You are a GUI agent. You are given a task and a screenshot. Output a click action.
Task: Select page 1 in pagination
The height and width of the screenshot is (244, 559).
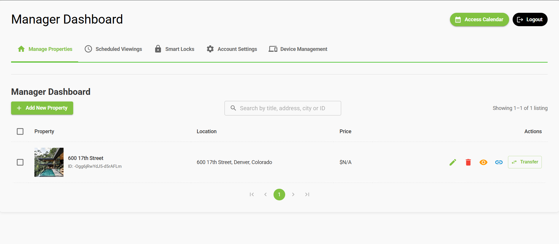(279, 195)
